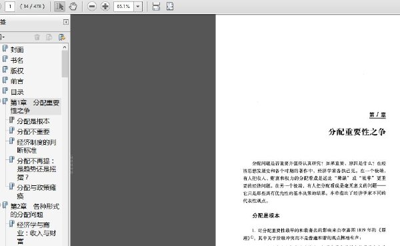Click the bookmarks panel scrollbar thumb
Screen dimensions: 400x246
pos(65,64)
